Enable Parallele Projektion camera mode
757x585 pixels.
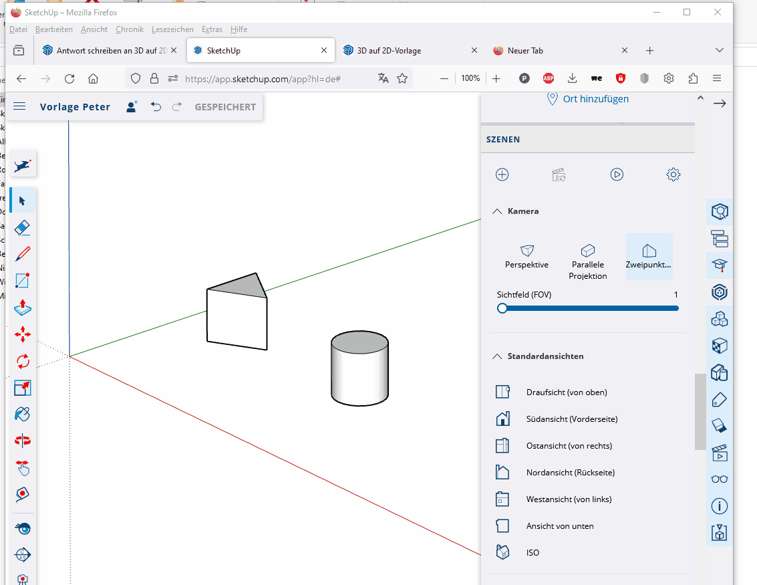pos(588,260)
